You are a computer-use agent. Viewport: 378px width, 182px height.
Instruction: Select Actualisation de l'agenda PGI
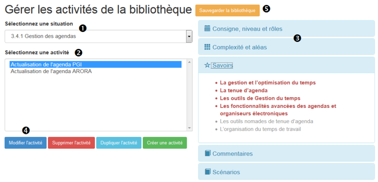96,65
